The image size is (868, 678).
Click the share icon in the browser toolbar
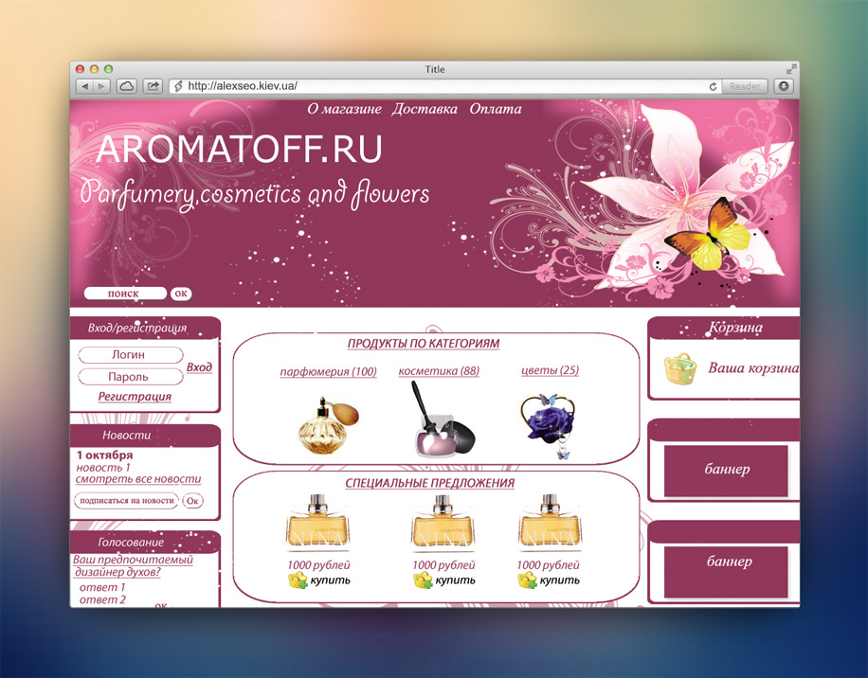point(153,85)
